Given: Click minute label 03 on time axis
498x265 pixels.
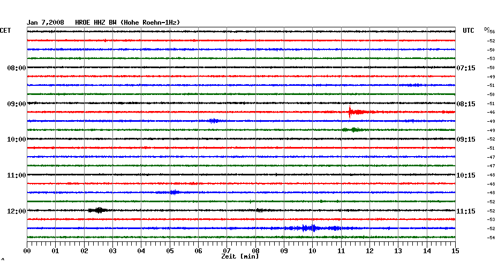Looking at the screenshot, I should [113, 251].
